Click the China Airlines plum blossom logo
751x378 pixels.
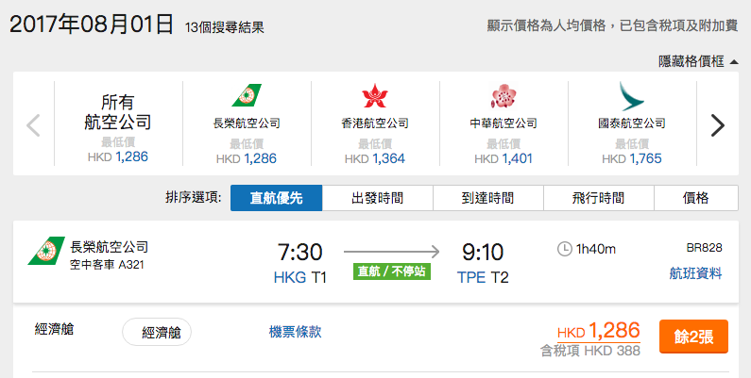pos(504,95)
